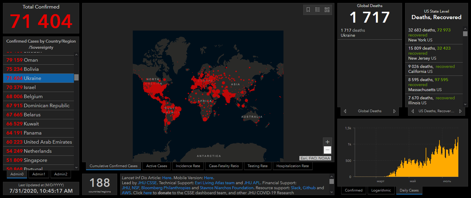Select Bolivia in the country list
Screen dimensions: 471x198
[x=39, y=69]
